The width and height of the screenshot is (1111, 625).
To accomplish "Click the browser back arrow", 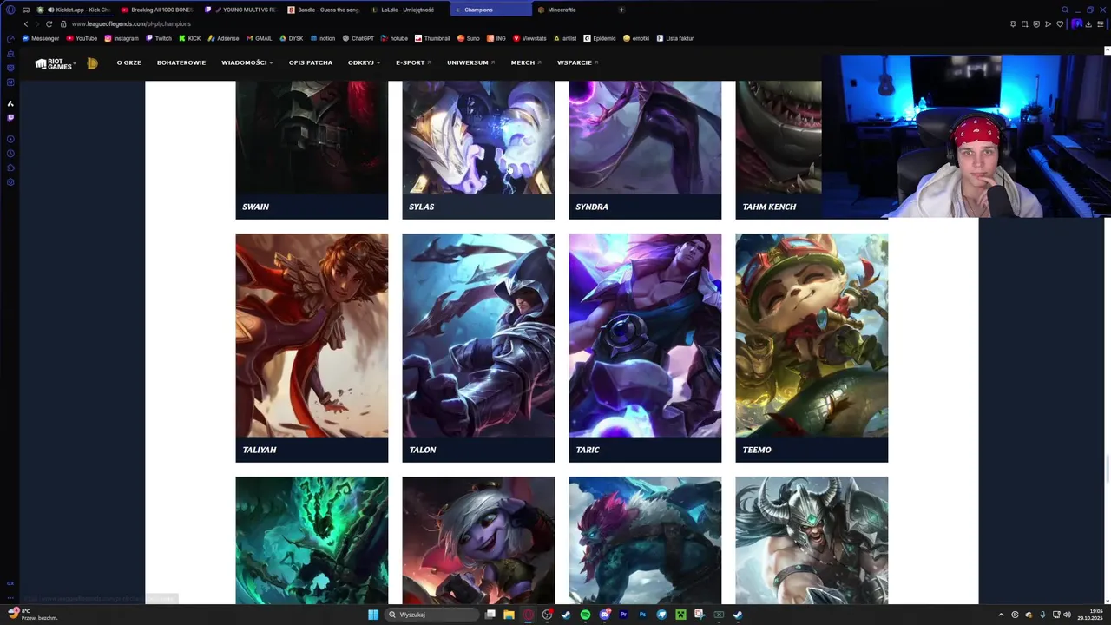I will [x=25, y=23].
